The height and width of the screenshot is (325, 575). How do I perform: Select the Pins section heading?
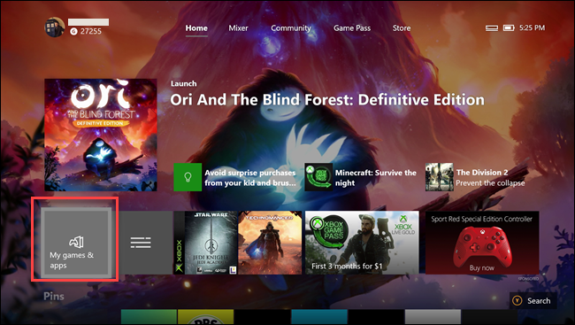click(54, 297)
